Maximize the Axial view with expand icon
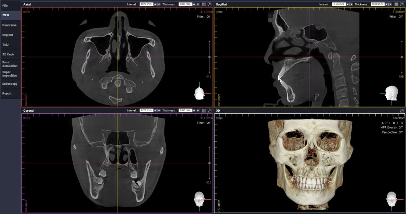This screenshot has width=406, height=214. coord(209,4)
